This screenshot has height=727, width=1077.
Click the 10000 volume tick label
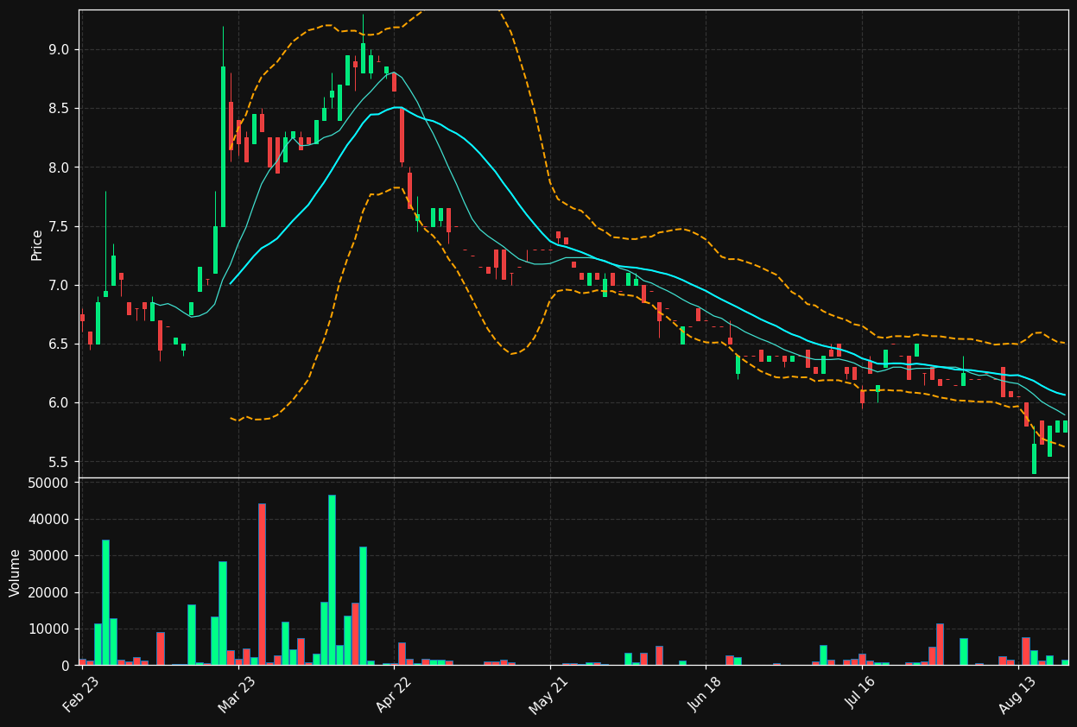point(49,629)
